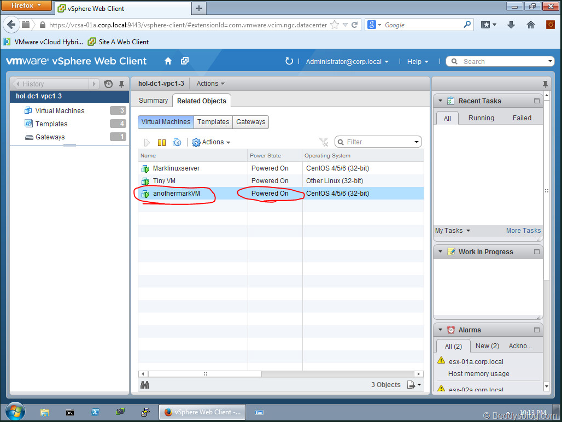
Task: Pin the right-side tasks panel
Action: pyautogui.click(x=545, y=84)
